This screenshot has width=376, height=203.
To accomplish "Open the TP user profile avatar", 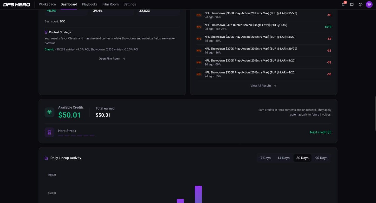I will pyautogui.click(x=369, y=5).
